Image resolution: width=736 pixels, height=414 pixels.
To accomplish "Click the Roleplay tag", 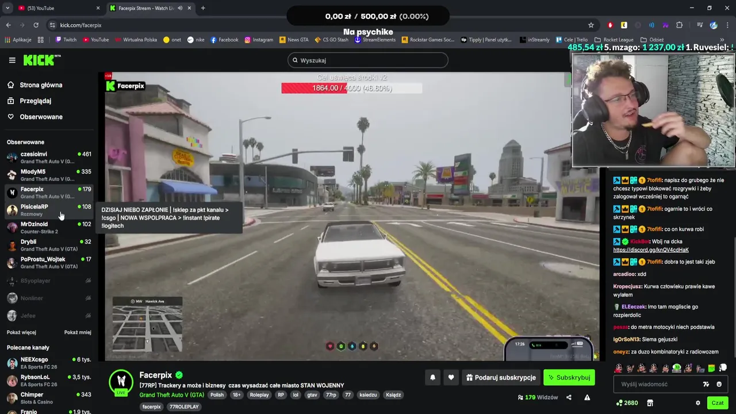I will click(x=259, y=395).
